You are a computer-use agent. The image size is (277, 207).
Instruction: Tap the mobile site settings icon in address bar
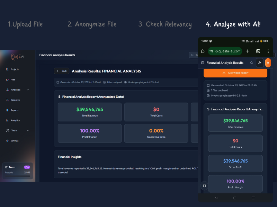click(x=211, y=51)
